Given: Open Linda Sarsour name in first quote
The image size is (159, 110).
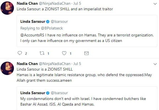Looking at the screenshot, I should tap(33, 22).
